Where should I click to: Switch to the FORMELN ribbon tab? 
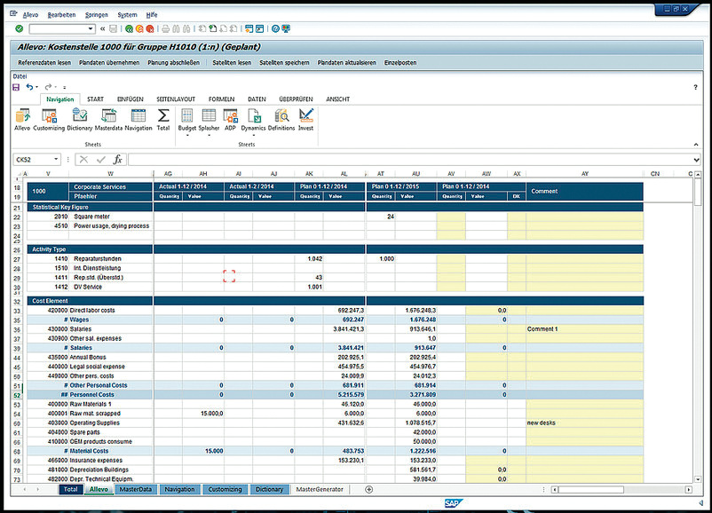(x=221, y=99)
